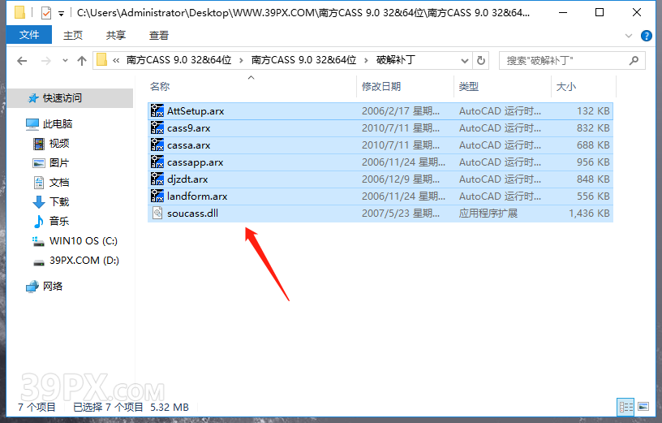This screenshot has width=662, height=423.
Task: Click the 应用程序扩展 type cell
Action: coord(488,213)
